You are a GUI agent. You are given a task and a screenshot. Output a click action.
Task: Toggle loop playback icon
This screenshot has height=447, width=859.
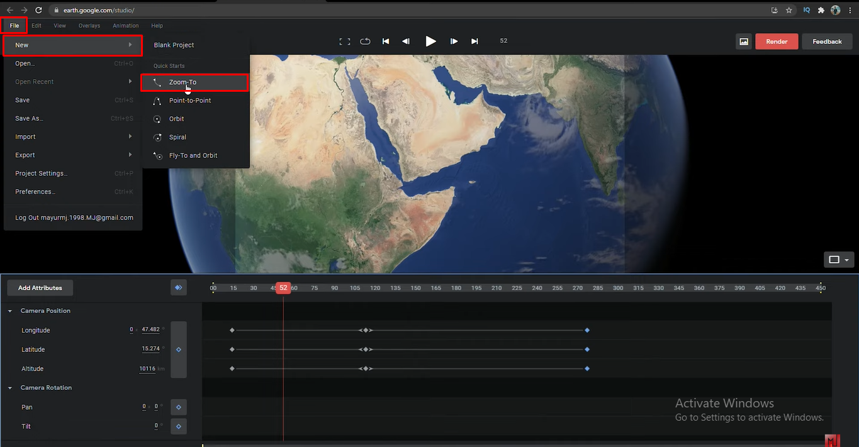365,41
